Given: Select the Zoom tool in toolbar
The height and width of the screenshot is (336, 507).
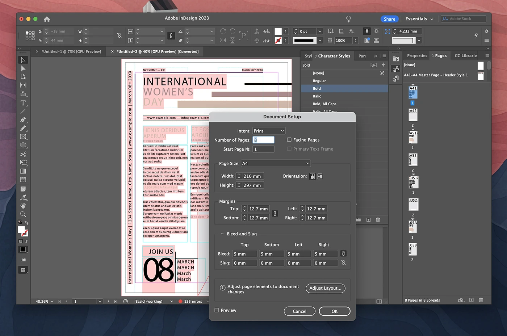Looking at the screenshot, I should tap(23, 214).
